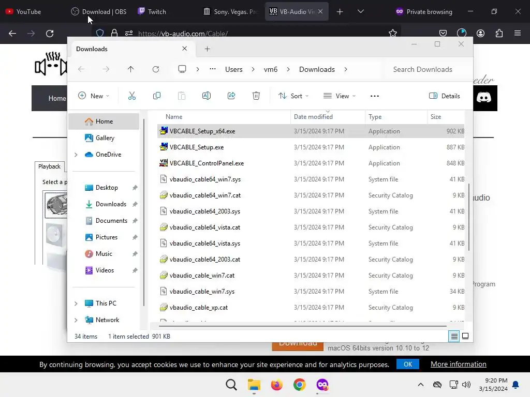
Task: Go back in Firefox browser
Action: [x=12, y=34]
